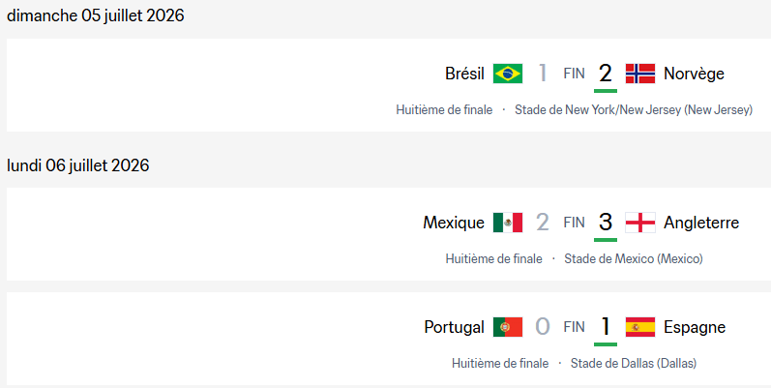This screenshot has height=388, width=771.
Task: Open the Portugal team link
Action: tap(455, 327)
